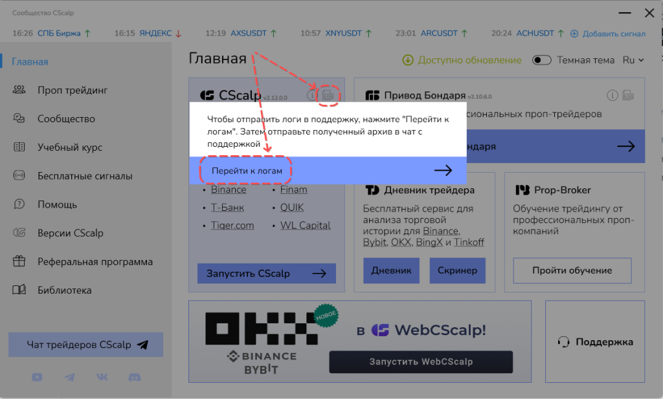This screenshot has height=399, width=663.
Task: Click Доступно обновление link
Action: [x=469, y=60]
